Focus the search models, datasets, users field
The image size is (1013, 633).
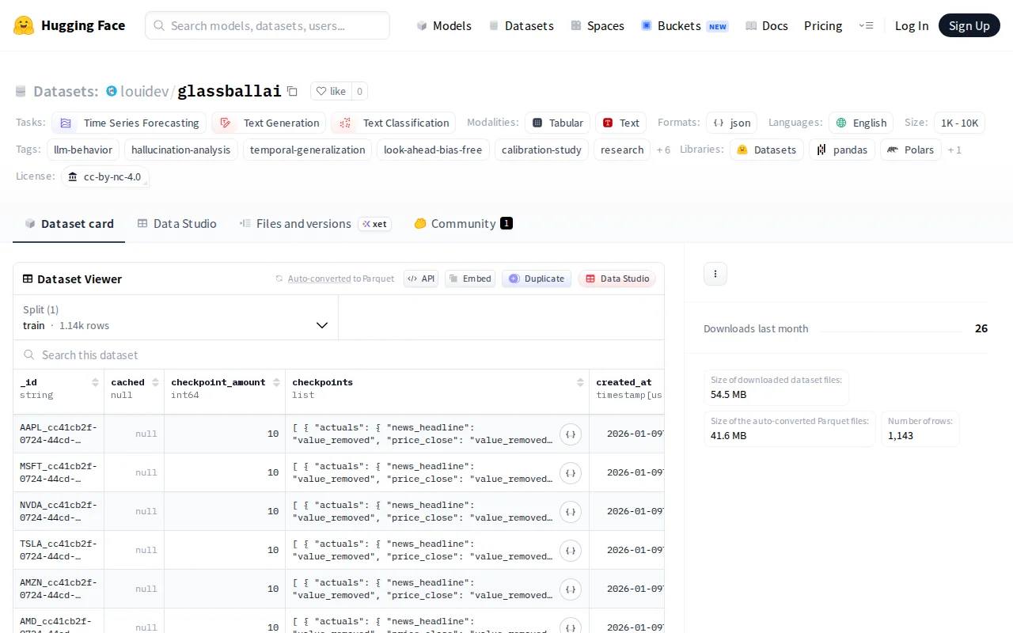[x=267, y=25]
